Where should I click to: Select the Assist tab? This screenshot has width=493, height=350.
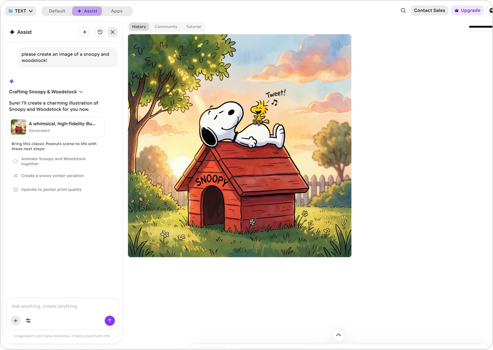click(87, 11)
